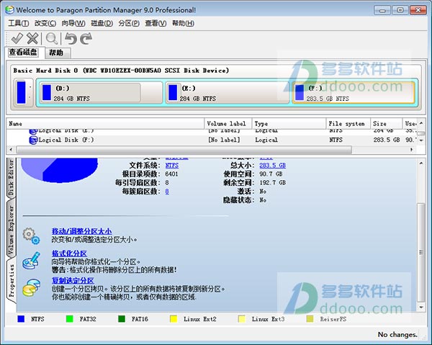The image size is (432, 345).
Task: Click the FAT16 dark green legend swatch
Action: 122,319
